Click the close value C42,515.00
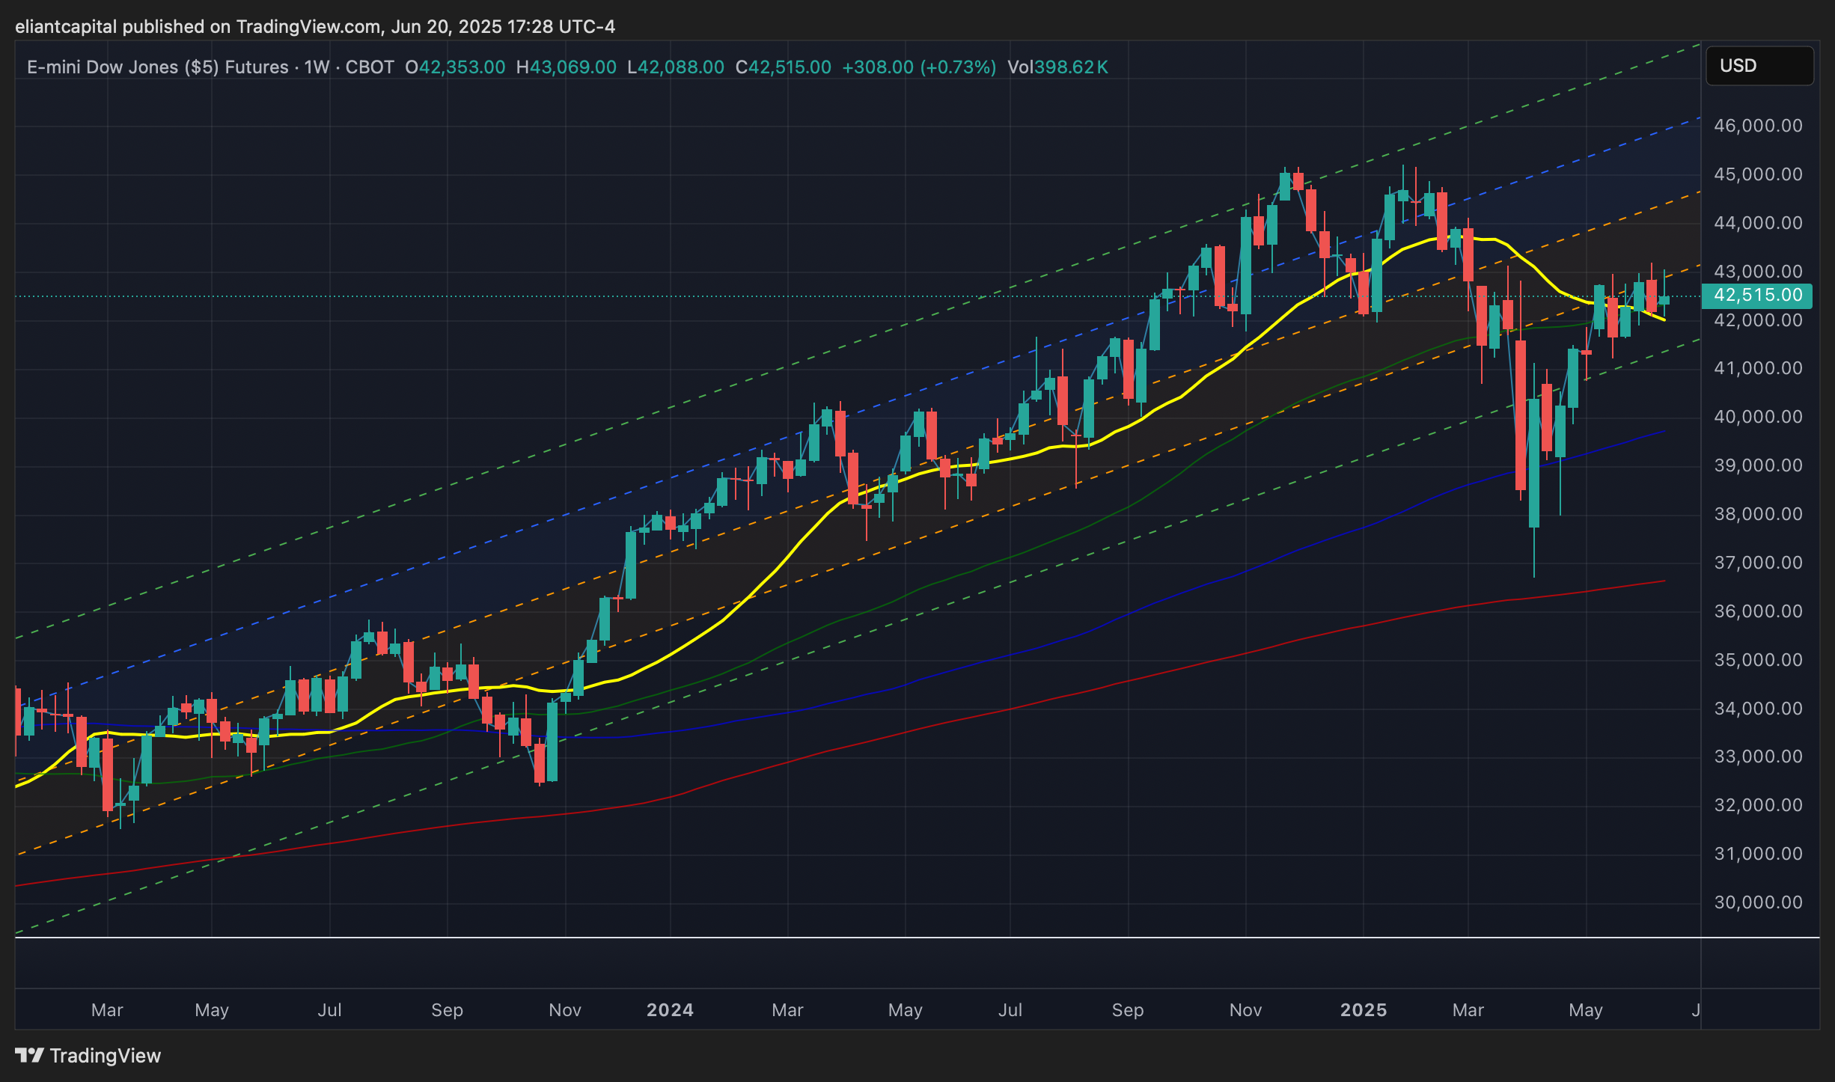The width and height of the screenshot is (1835, 1082). pyautogui.click(x=784, y=67)
